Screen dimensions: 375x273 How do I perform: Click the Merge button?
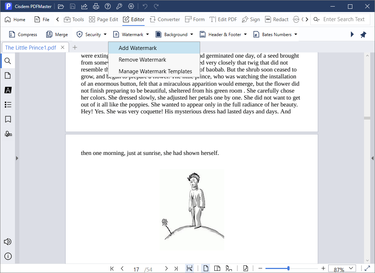[x=57, y=35]
